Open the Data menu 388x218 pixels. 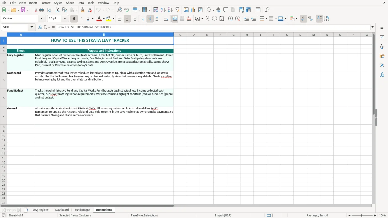coord(81,3)
